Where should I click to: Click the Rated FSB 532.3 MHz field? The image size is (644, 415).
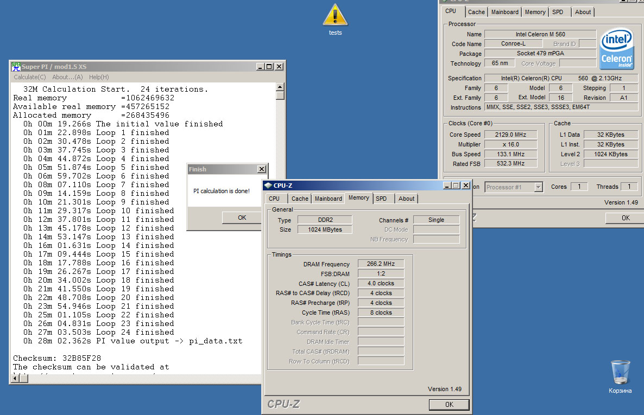510,163
